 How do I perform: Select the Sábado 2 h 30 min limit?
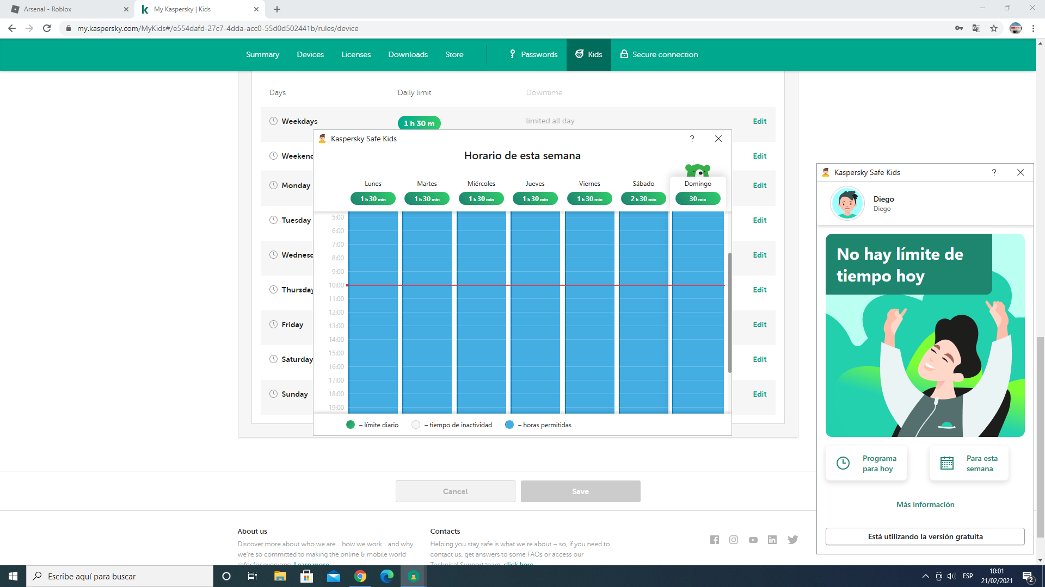(x=643, y=199)
